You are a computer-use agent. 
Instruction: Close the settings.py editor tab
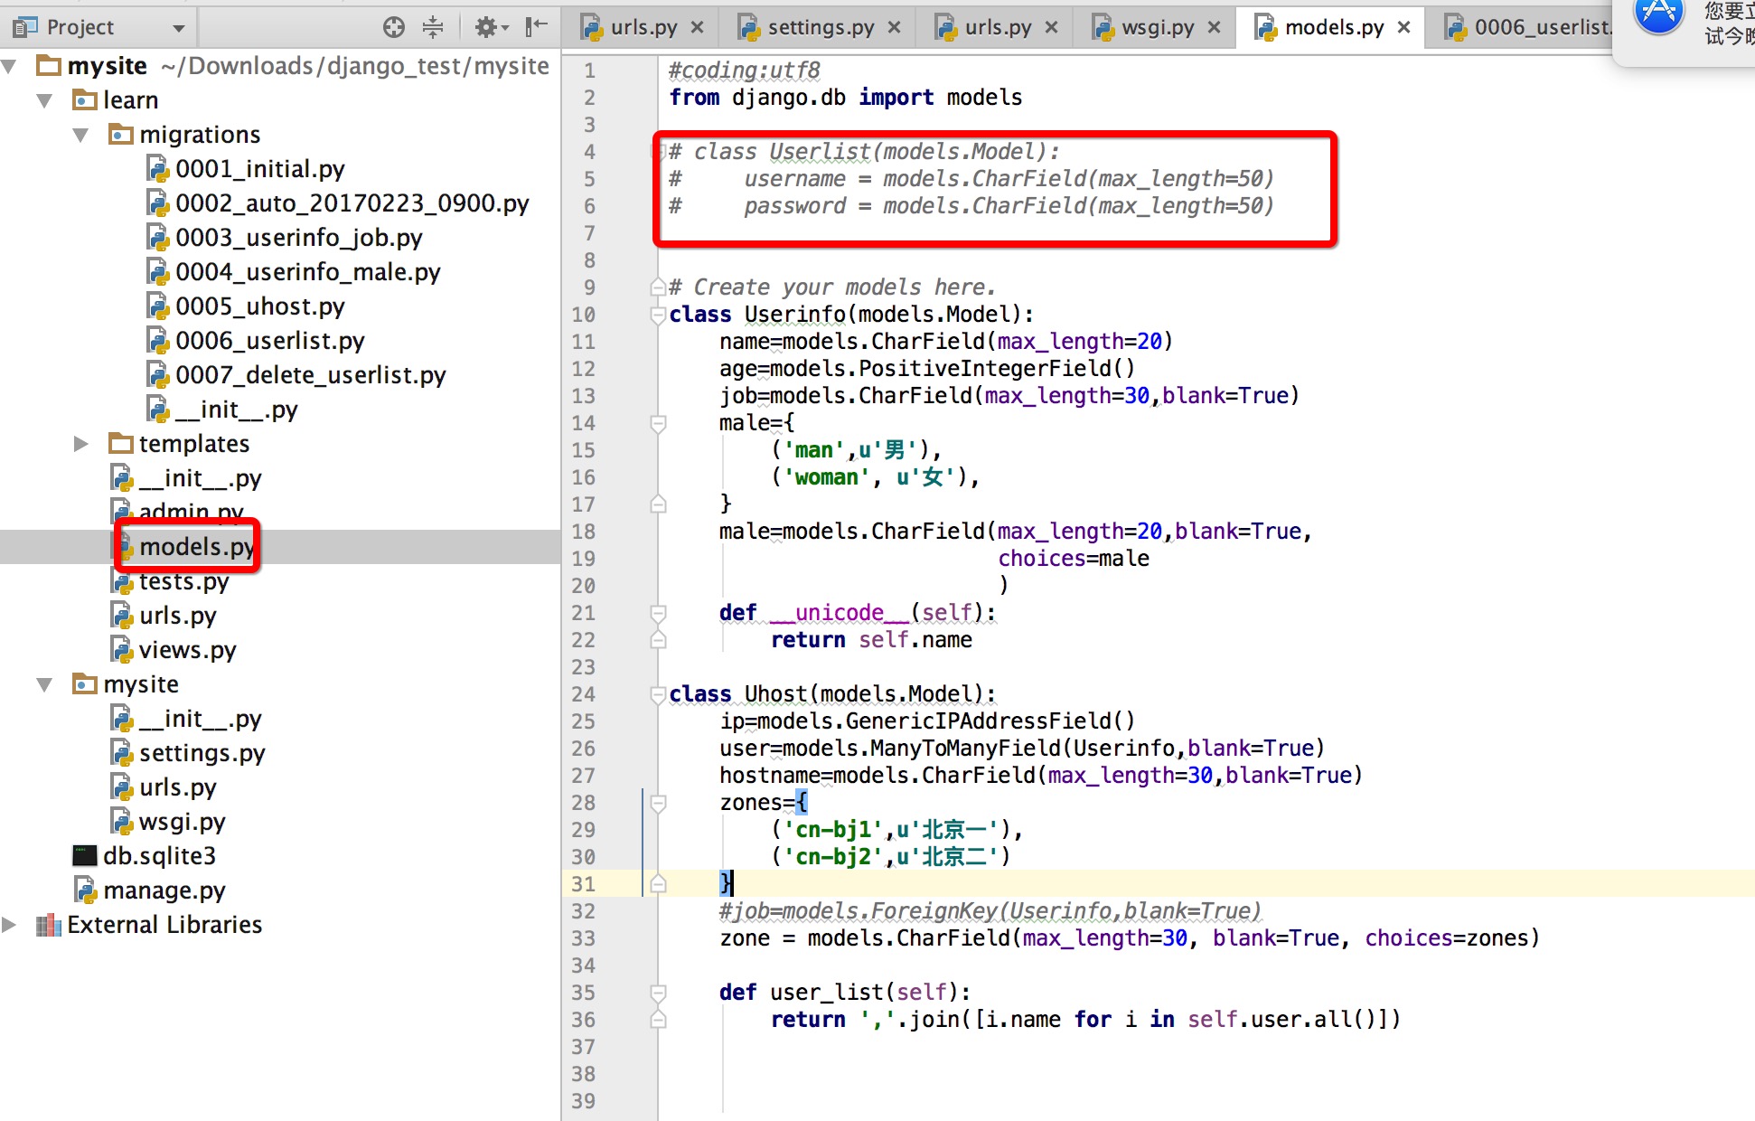pos(895,27)
